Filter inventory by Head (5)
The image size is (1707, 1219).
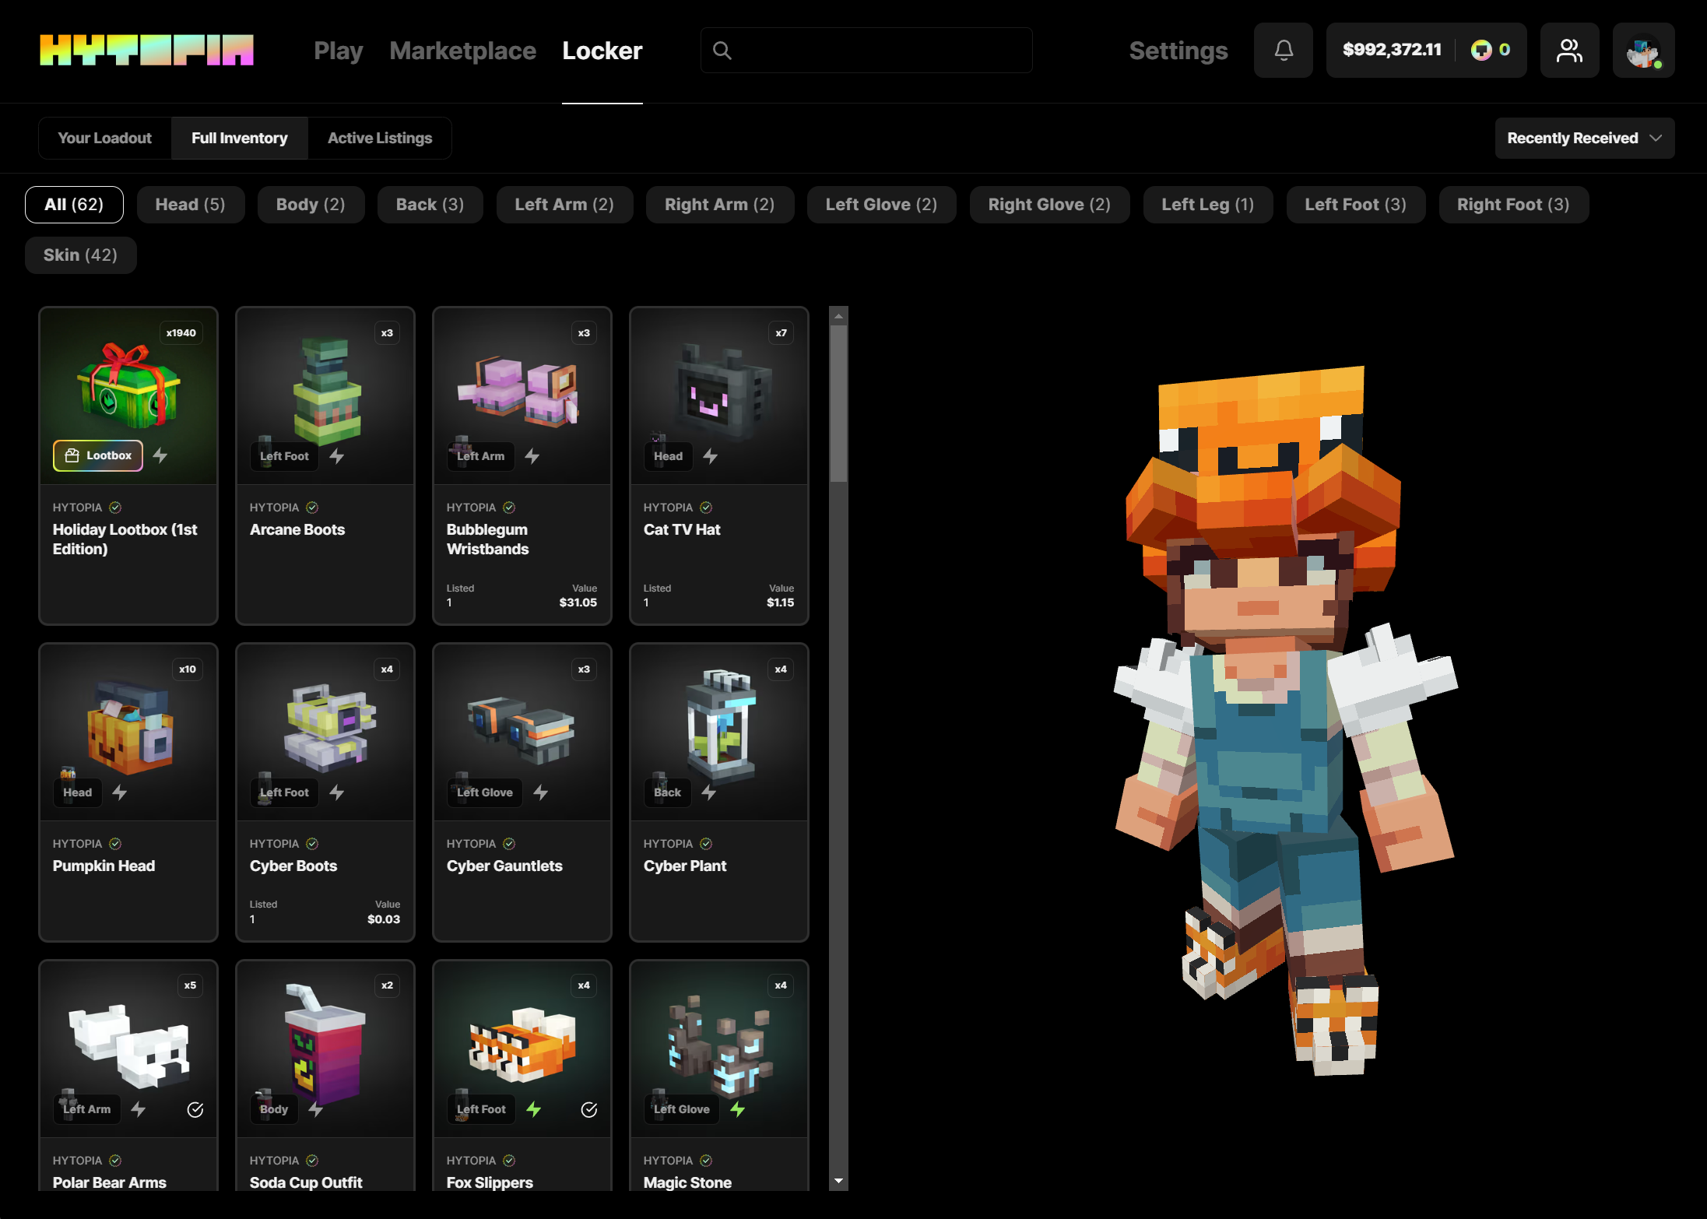190,205
